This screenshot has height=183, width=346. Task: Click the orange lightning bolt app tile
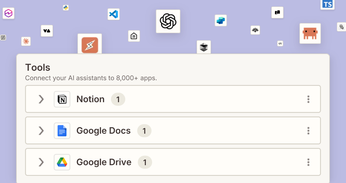coord(90,44)
